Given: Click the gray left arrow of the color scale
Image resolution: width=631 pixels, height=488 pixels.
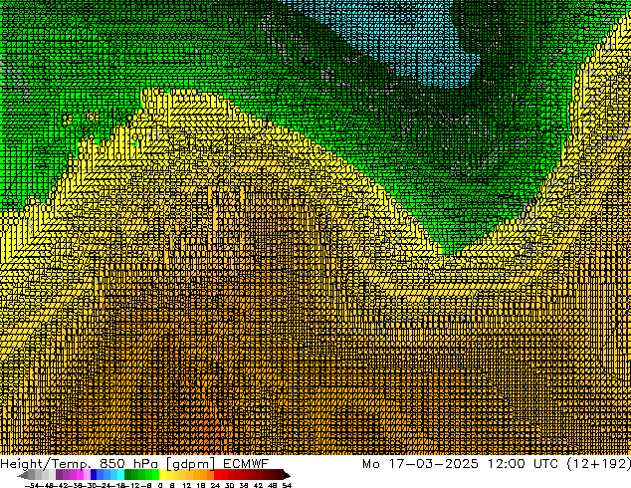Looking at the screenshot, I should pyautogui.click(x=22, y=476).
